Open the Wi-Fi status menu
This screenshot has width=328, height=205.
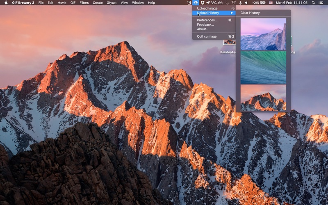[234, 3]
